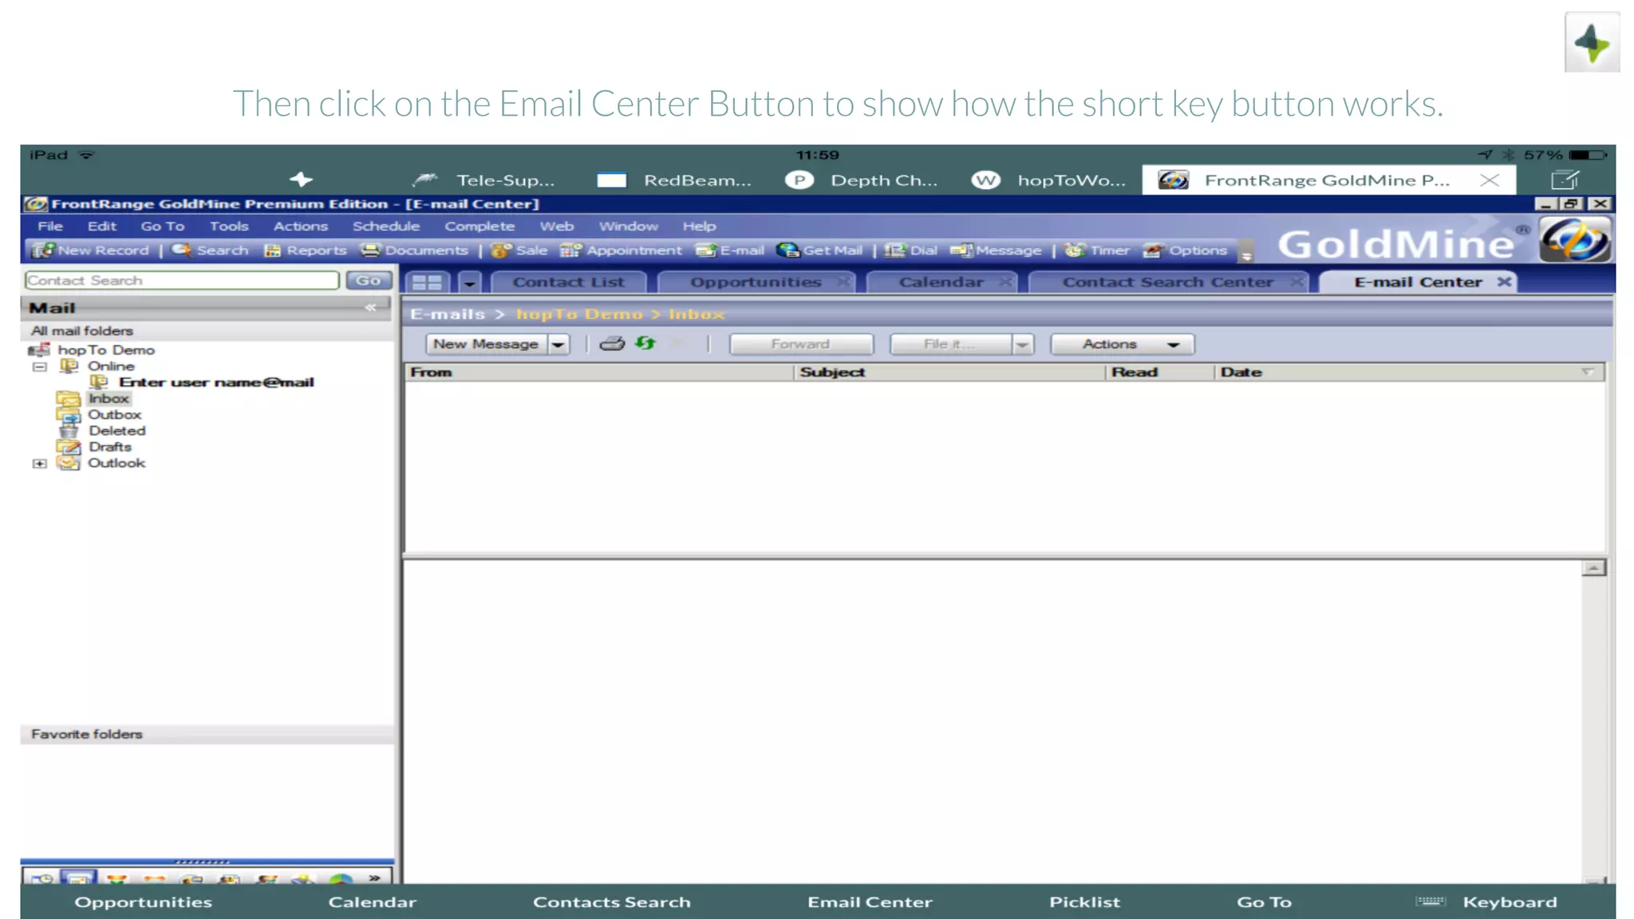This screenshot has height=919, width=1634.
Task: Click the Message toolbar icon
Action: 961,250
